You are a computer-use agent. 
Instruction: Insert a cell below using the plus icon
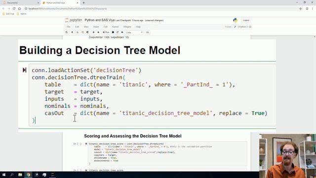pyautogui.click(x=72, y=32)
